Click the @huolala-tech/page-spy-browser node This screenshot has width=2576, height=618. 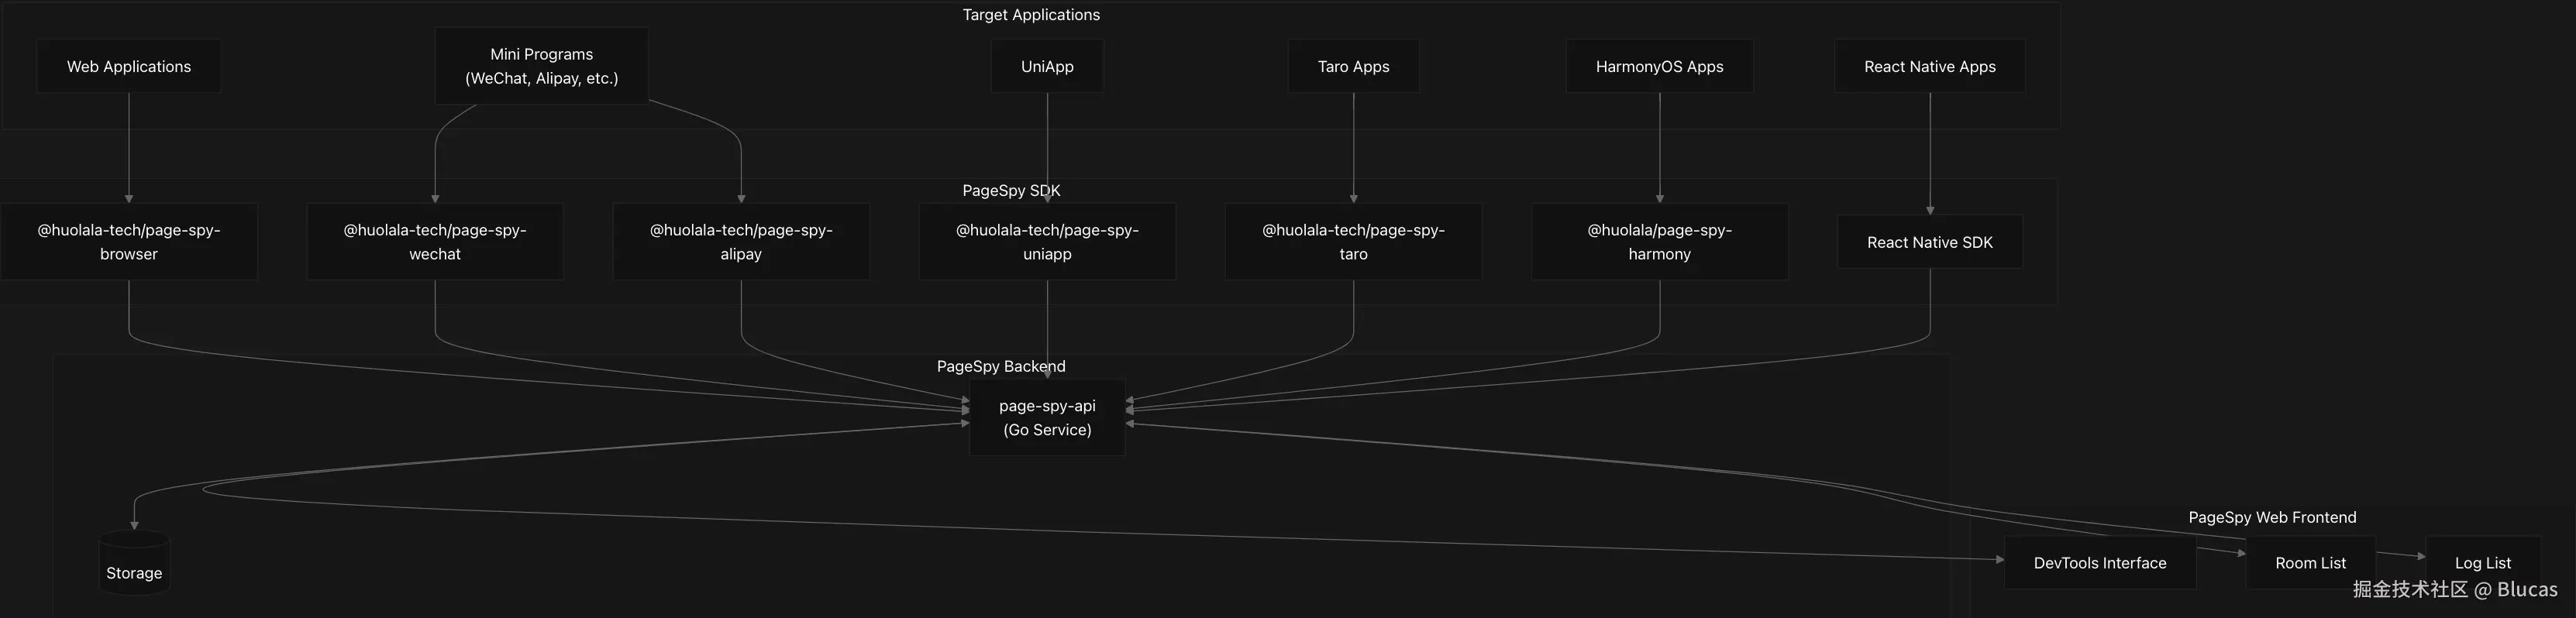[128, 242]
